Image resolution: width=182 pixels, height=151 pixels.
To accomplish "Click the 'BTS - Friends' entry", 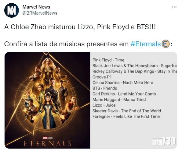I will coord(105,88).
